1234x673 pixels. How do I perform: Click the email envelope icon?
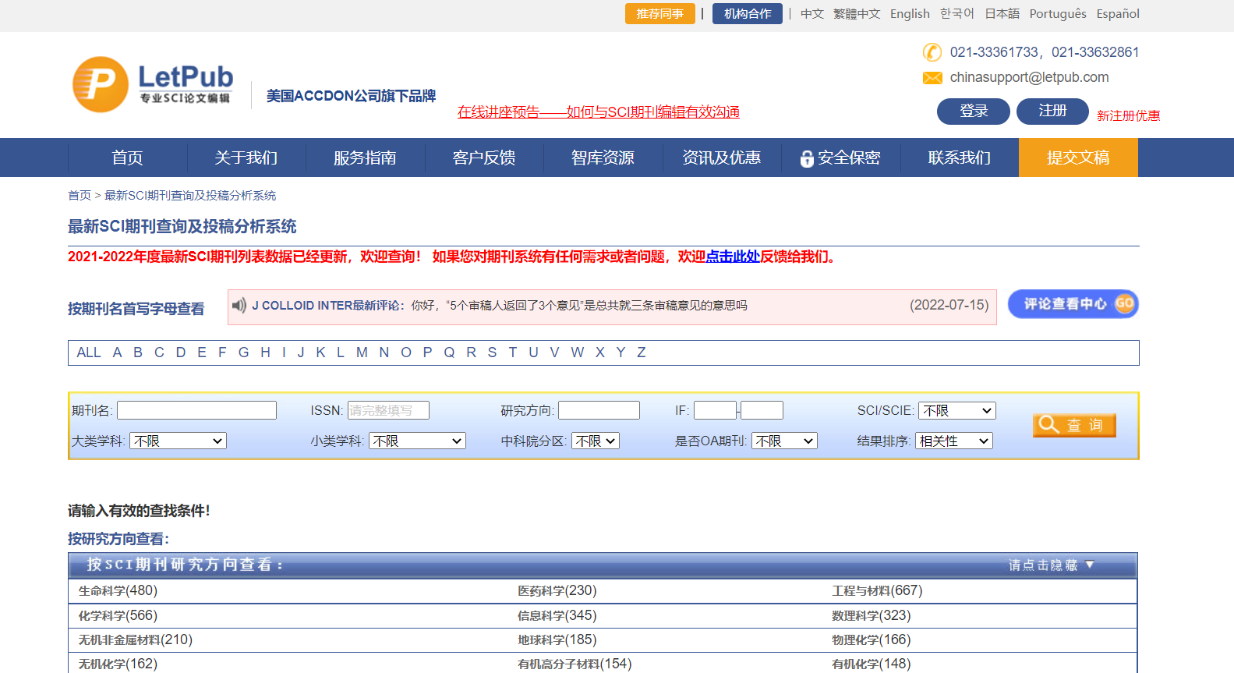932,78
